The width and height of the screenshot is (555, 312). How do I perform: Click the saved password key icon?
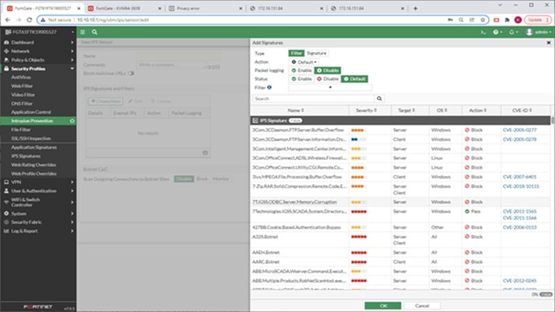point(450,20)
